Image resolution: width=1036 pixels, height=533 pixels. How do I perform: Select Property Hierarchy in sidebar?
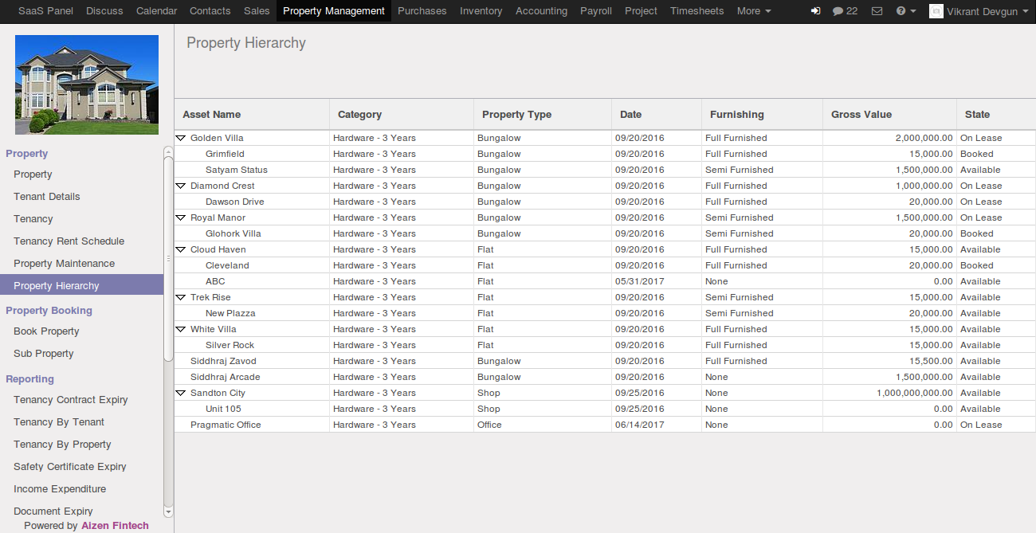coord(81,286)
